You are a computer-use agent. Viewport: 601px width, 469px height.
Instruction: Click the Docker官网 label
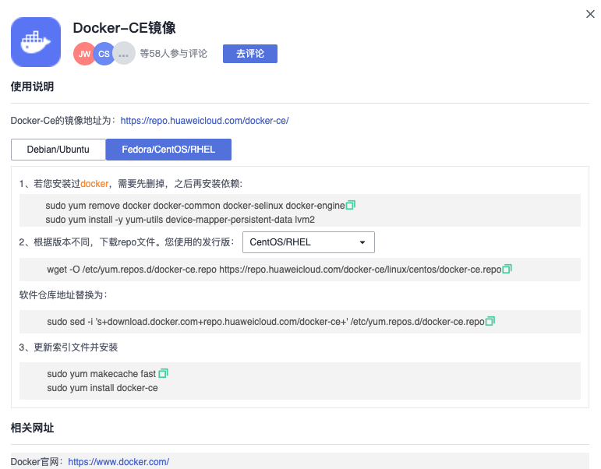click(37, 462)
